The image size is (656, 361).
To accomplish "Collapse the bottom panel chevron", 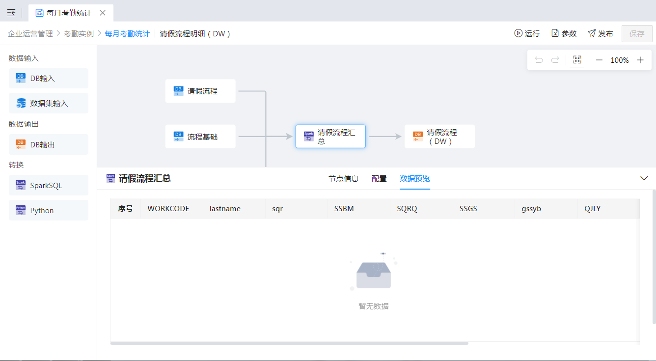I will (x=644, y=178).
